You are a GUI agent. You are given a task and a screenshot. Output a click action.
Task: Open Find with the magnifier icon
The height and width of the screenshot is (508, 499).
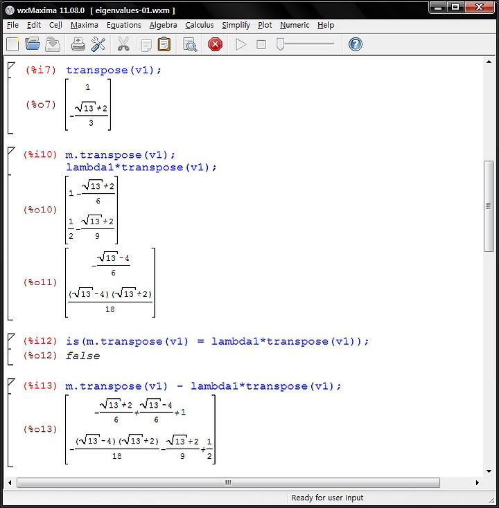(x=190, y=45)
